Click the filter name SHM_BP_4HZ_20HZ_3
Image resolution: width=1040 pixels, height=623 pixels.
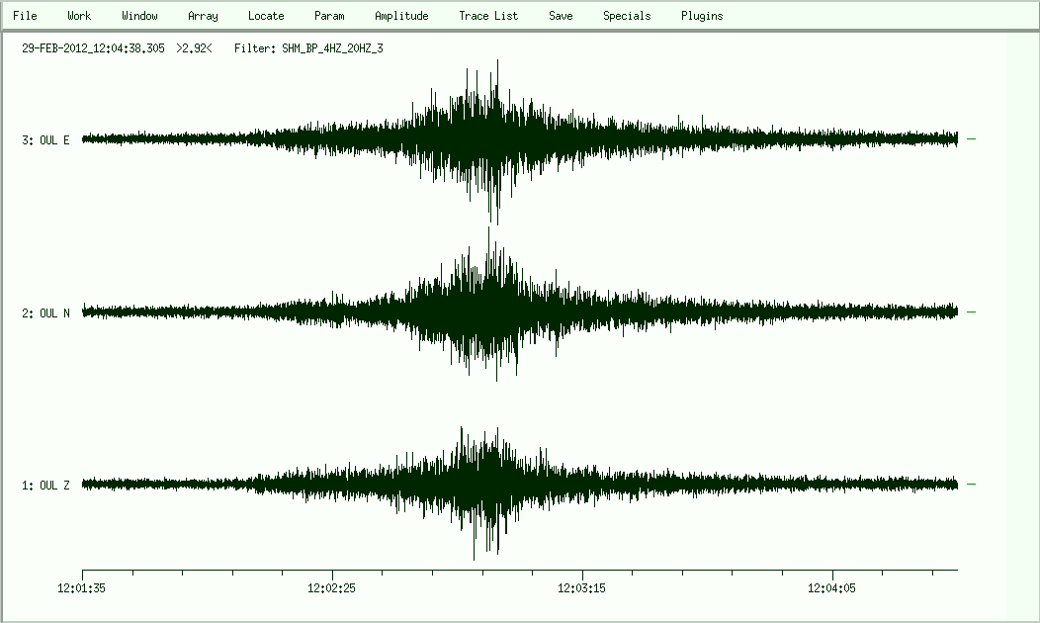pos(332,47)
